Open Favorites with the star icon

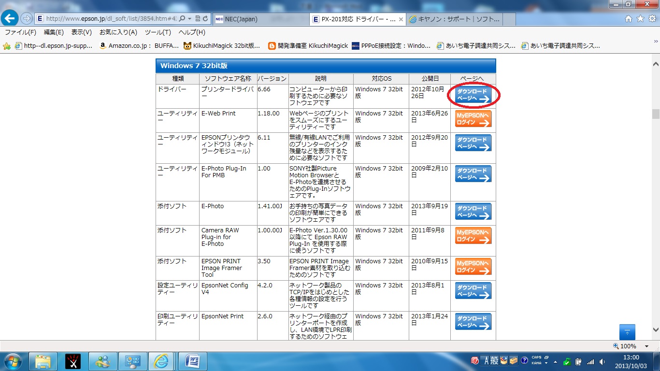tap(640, 19)
